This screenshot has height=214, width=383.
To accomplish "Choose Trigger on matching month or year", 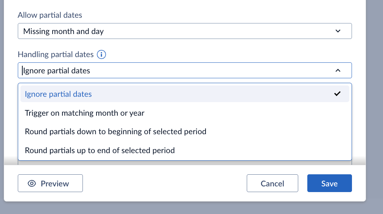I will pyautogui.click(x=84, y=113).
